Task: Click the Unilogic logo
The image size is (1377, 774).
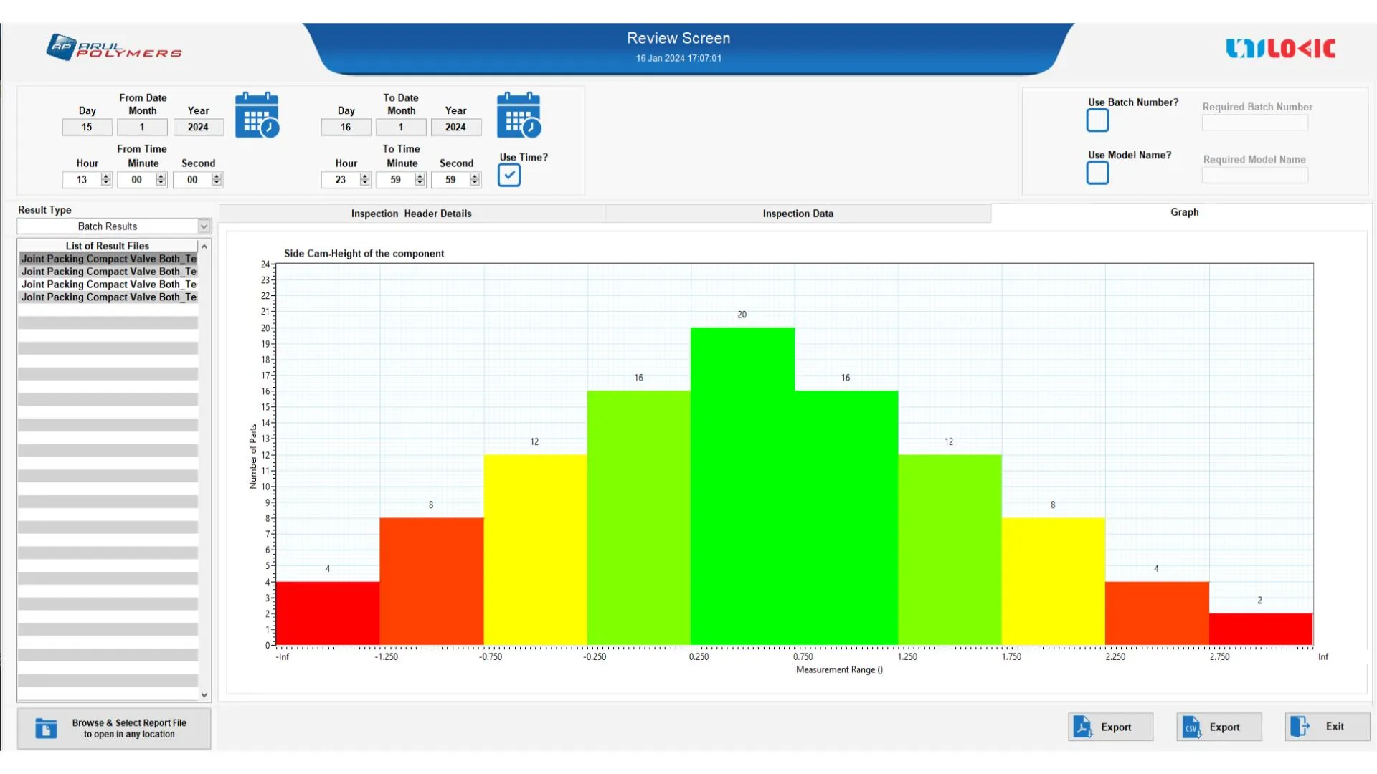Action: [1280, 48]
